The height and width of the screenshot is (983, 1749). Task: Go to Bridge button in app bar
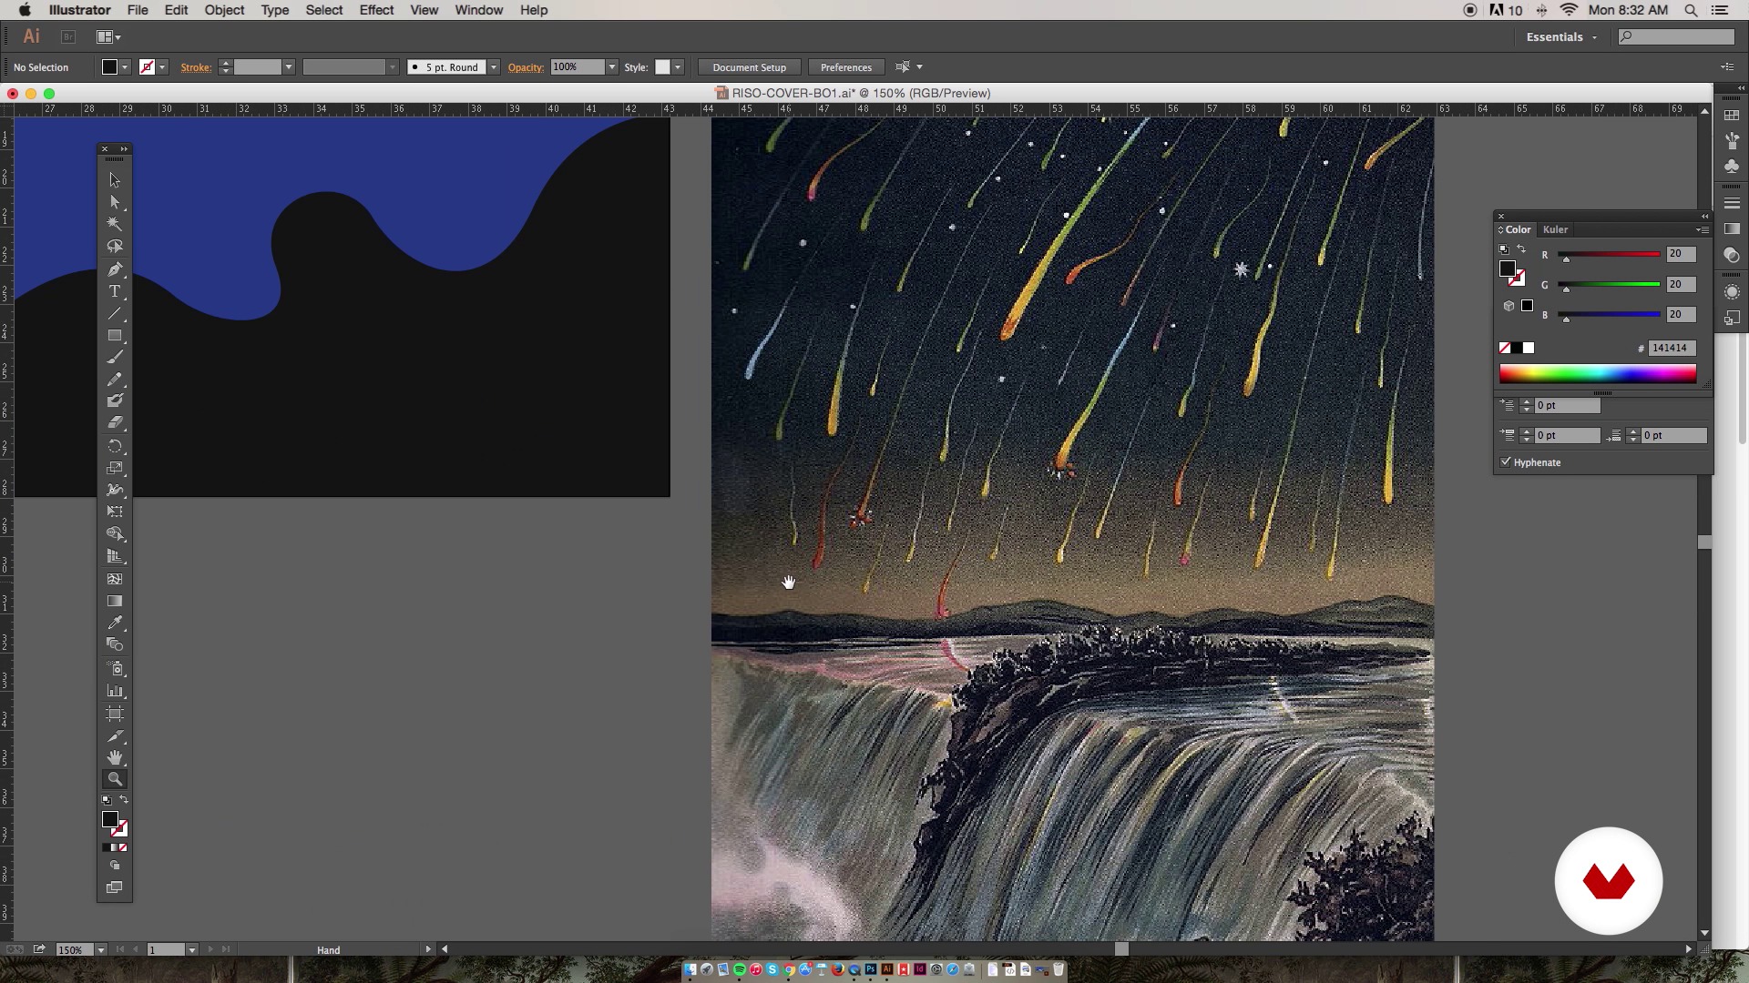pos(67,37)
